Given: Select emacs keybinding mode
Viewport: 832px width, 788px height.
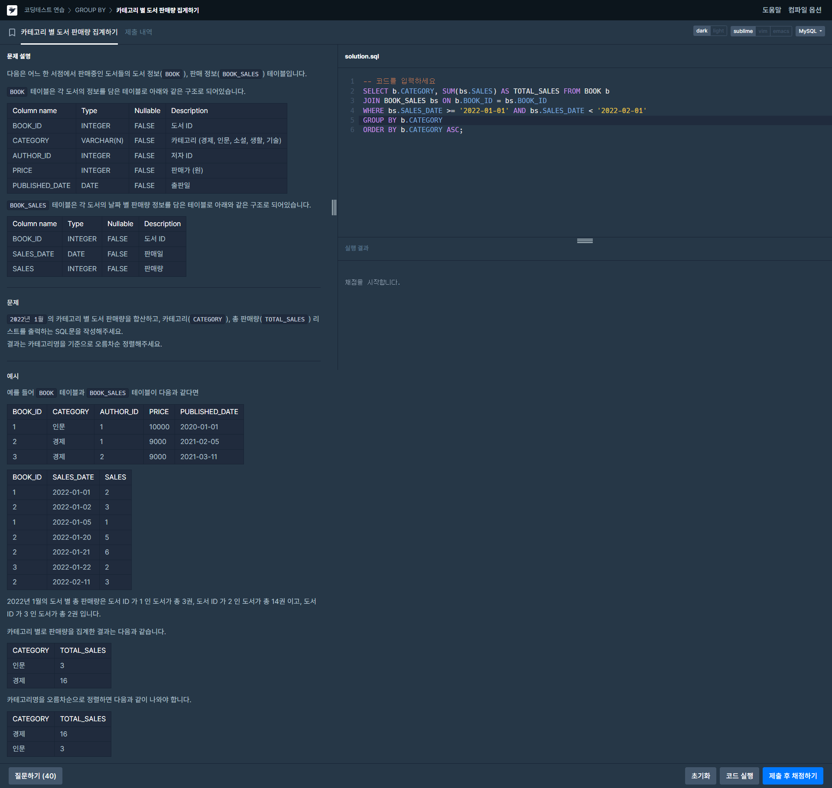Looking at the screenshot, I should pos(781,31).
